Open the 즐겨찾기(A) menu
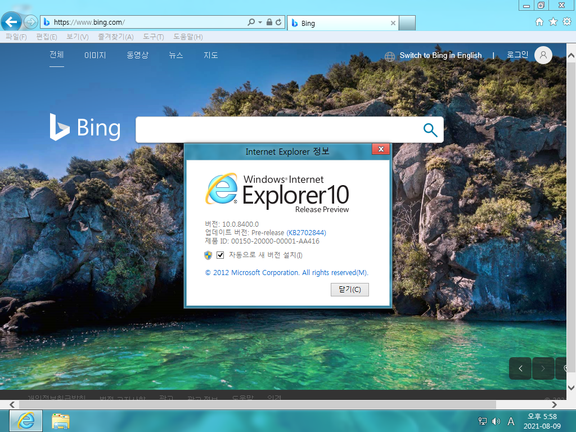Viewport: 576px width, 432px height. (115, 37)
